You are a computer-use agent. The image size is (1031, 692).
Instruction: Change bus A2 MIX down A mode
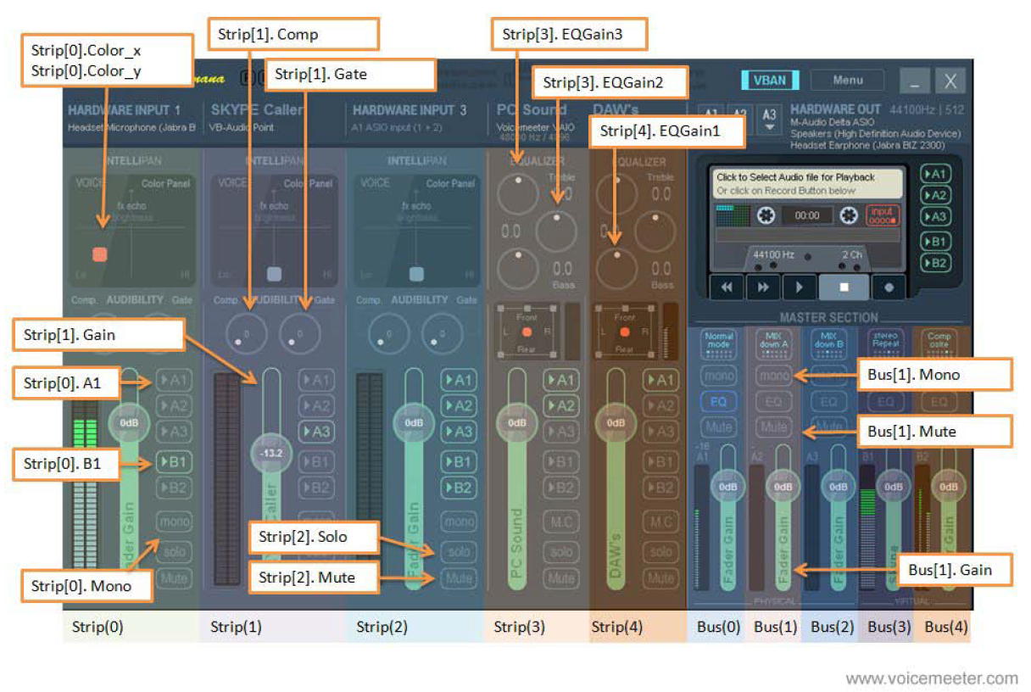tap(773, 344)
